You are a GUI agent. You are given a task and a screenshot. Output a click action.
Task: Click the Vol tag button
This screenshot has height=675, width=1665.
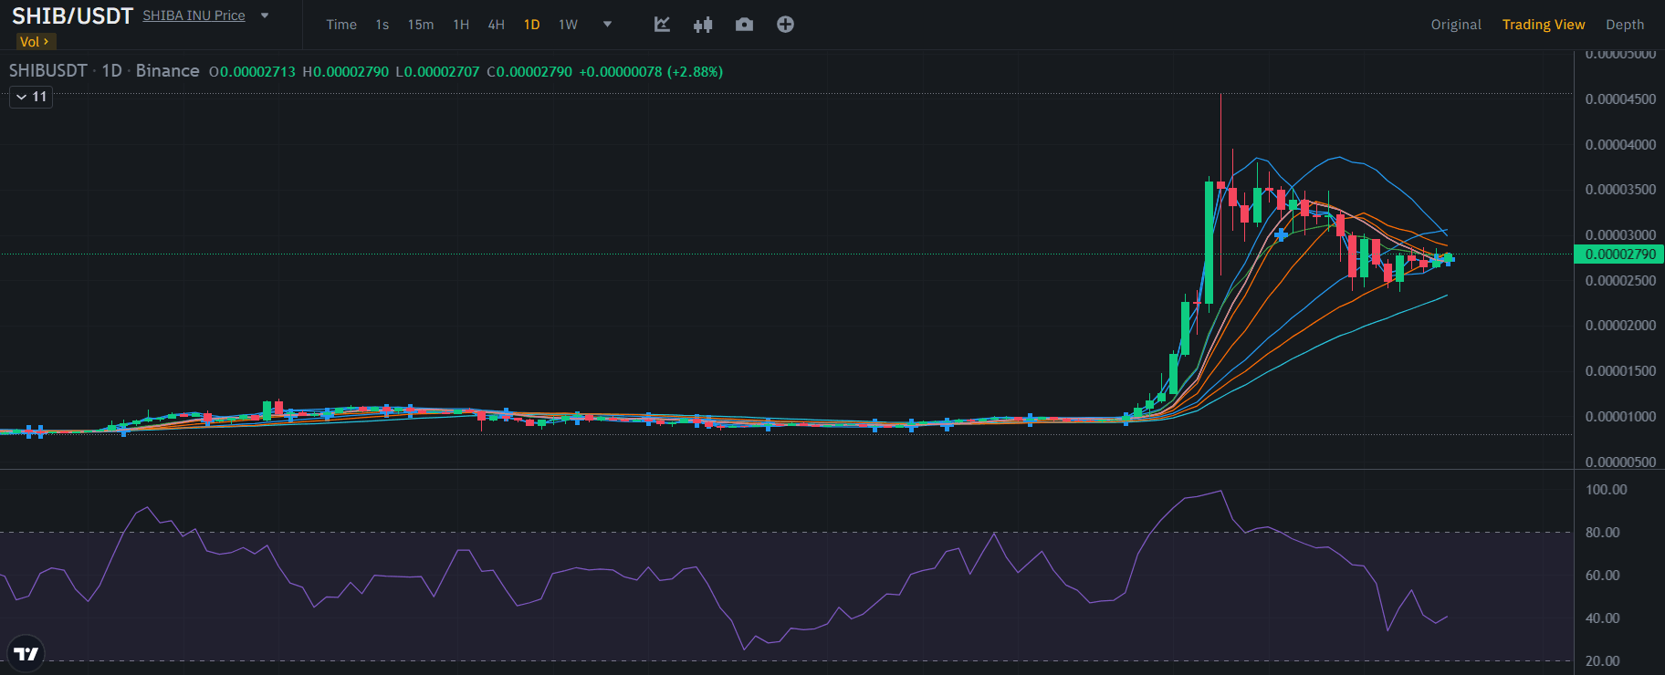coord(35,42)
